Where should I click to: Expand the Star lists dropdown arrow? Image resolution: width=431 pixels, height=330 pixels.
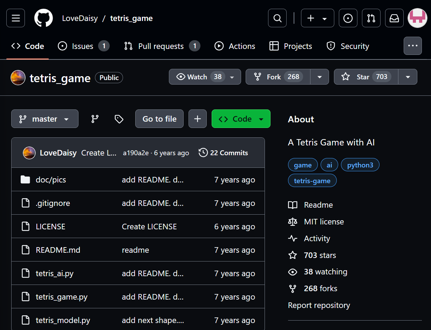(408, 77)
